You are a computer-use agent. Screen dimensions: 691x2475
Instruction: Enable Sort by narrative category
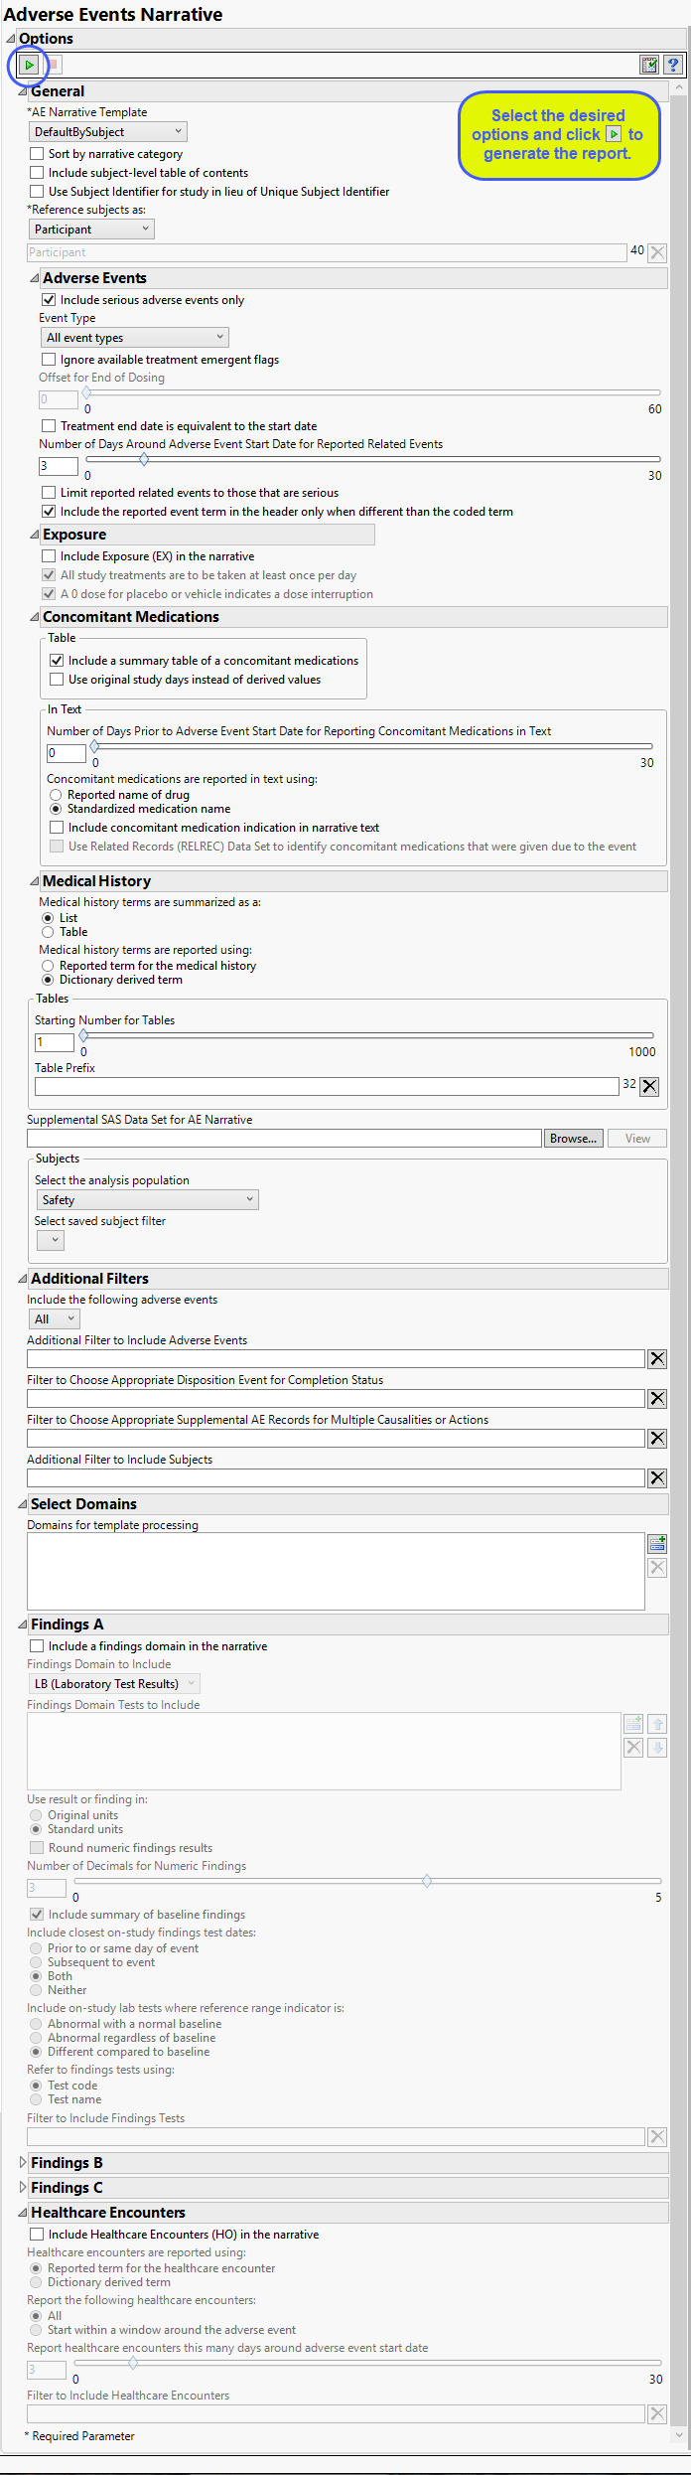(37, 154)
